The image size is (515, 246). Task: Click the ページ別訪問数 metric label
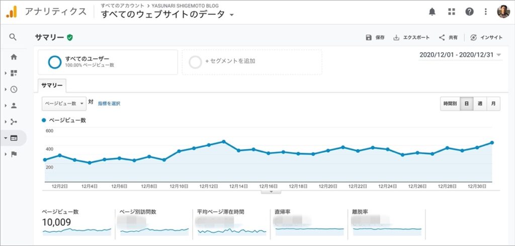click(x=138, y=212)
